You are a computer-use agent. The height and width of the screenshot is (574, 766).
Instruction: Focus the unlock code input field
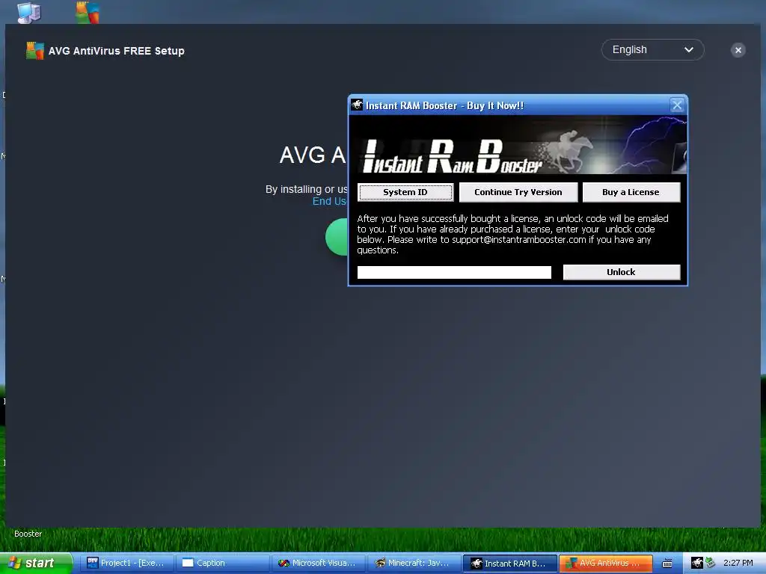pyautogui.click(x=454, y=272)
